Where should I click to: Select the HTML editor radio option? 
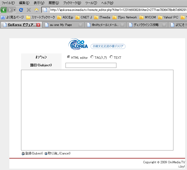(x=69, y=57)
